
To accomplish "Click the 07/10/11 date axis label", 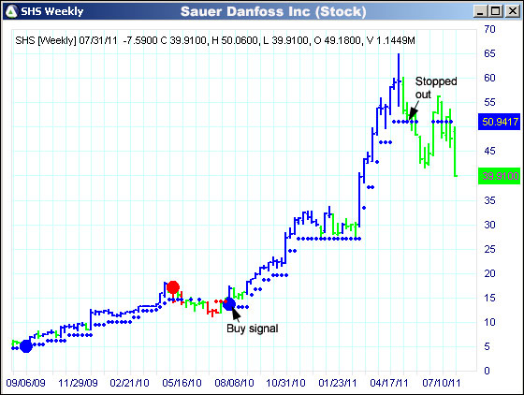I will pos(441,383).
